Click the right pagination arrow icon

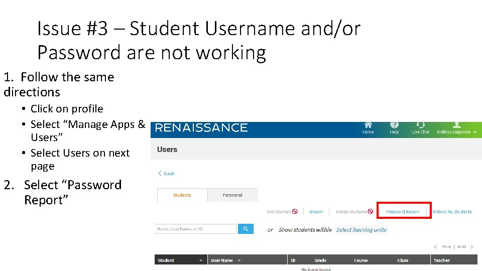click(x=472, y=247)
